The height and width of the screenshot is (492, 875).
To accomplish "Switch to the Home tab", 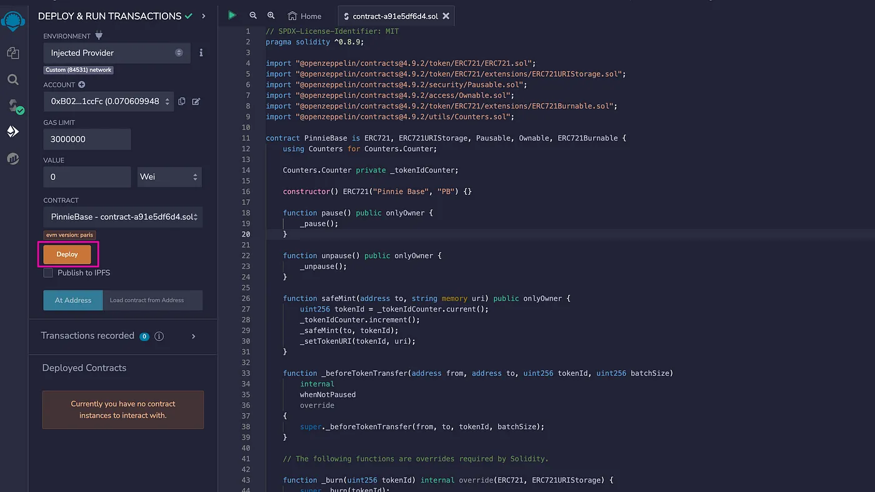I will coord(304,16).
